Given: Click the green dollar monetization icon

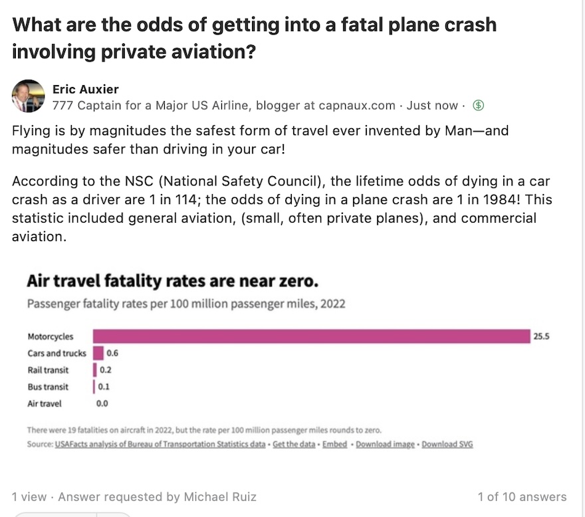Looking at the screenshot, I should (478, 106).
